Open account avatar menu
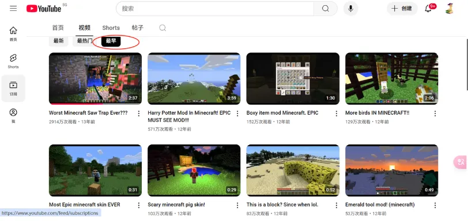468x221 pixels. point(450,8)
